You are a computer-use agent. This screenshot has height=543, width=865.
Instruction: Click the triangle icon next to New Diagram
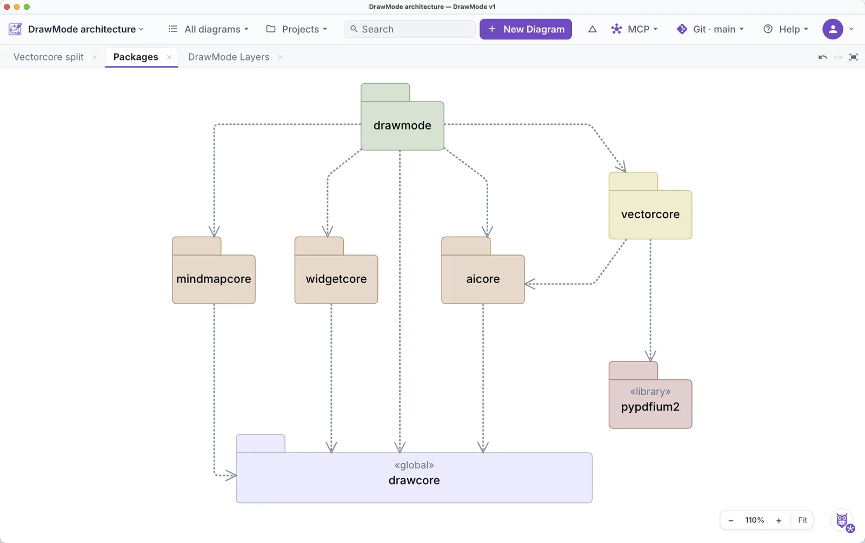[x=593, y=29]
